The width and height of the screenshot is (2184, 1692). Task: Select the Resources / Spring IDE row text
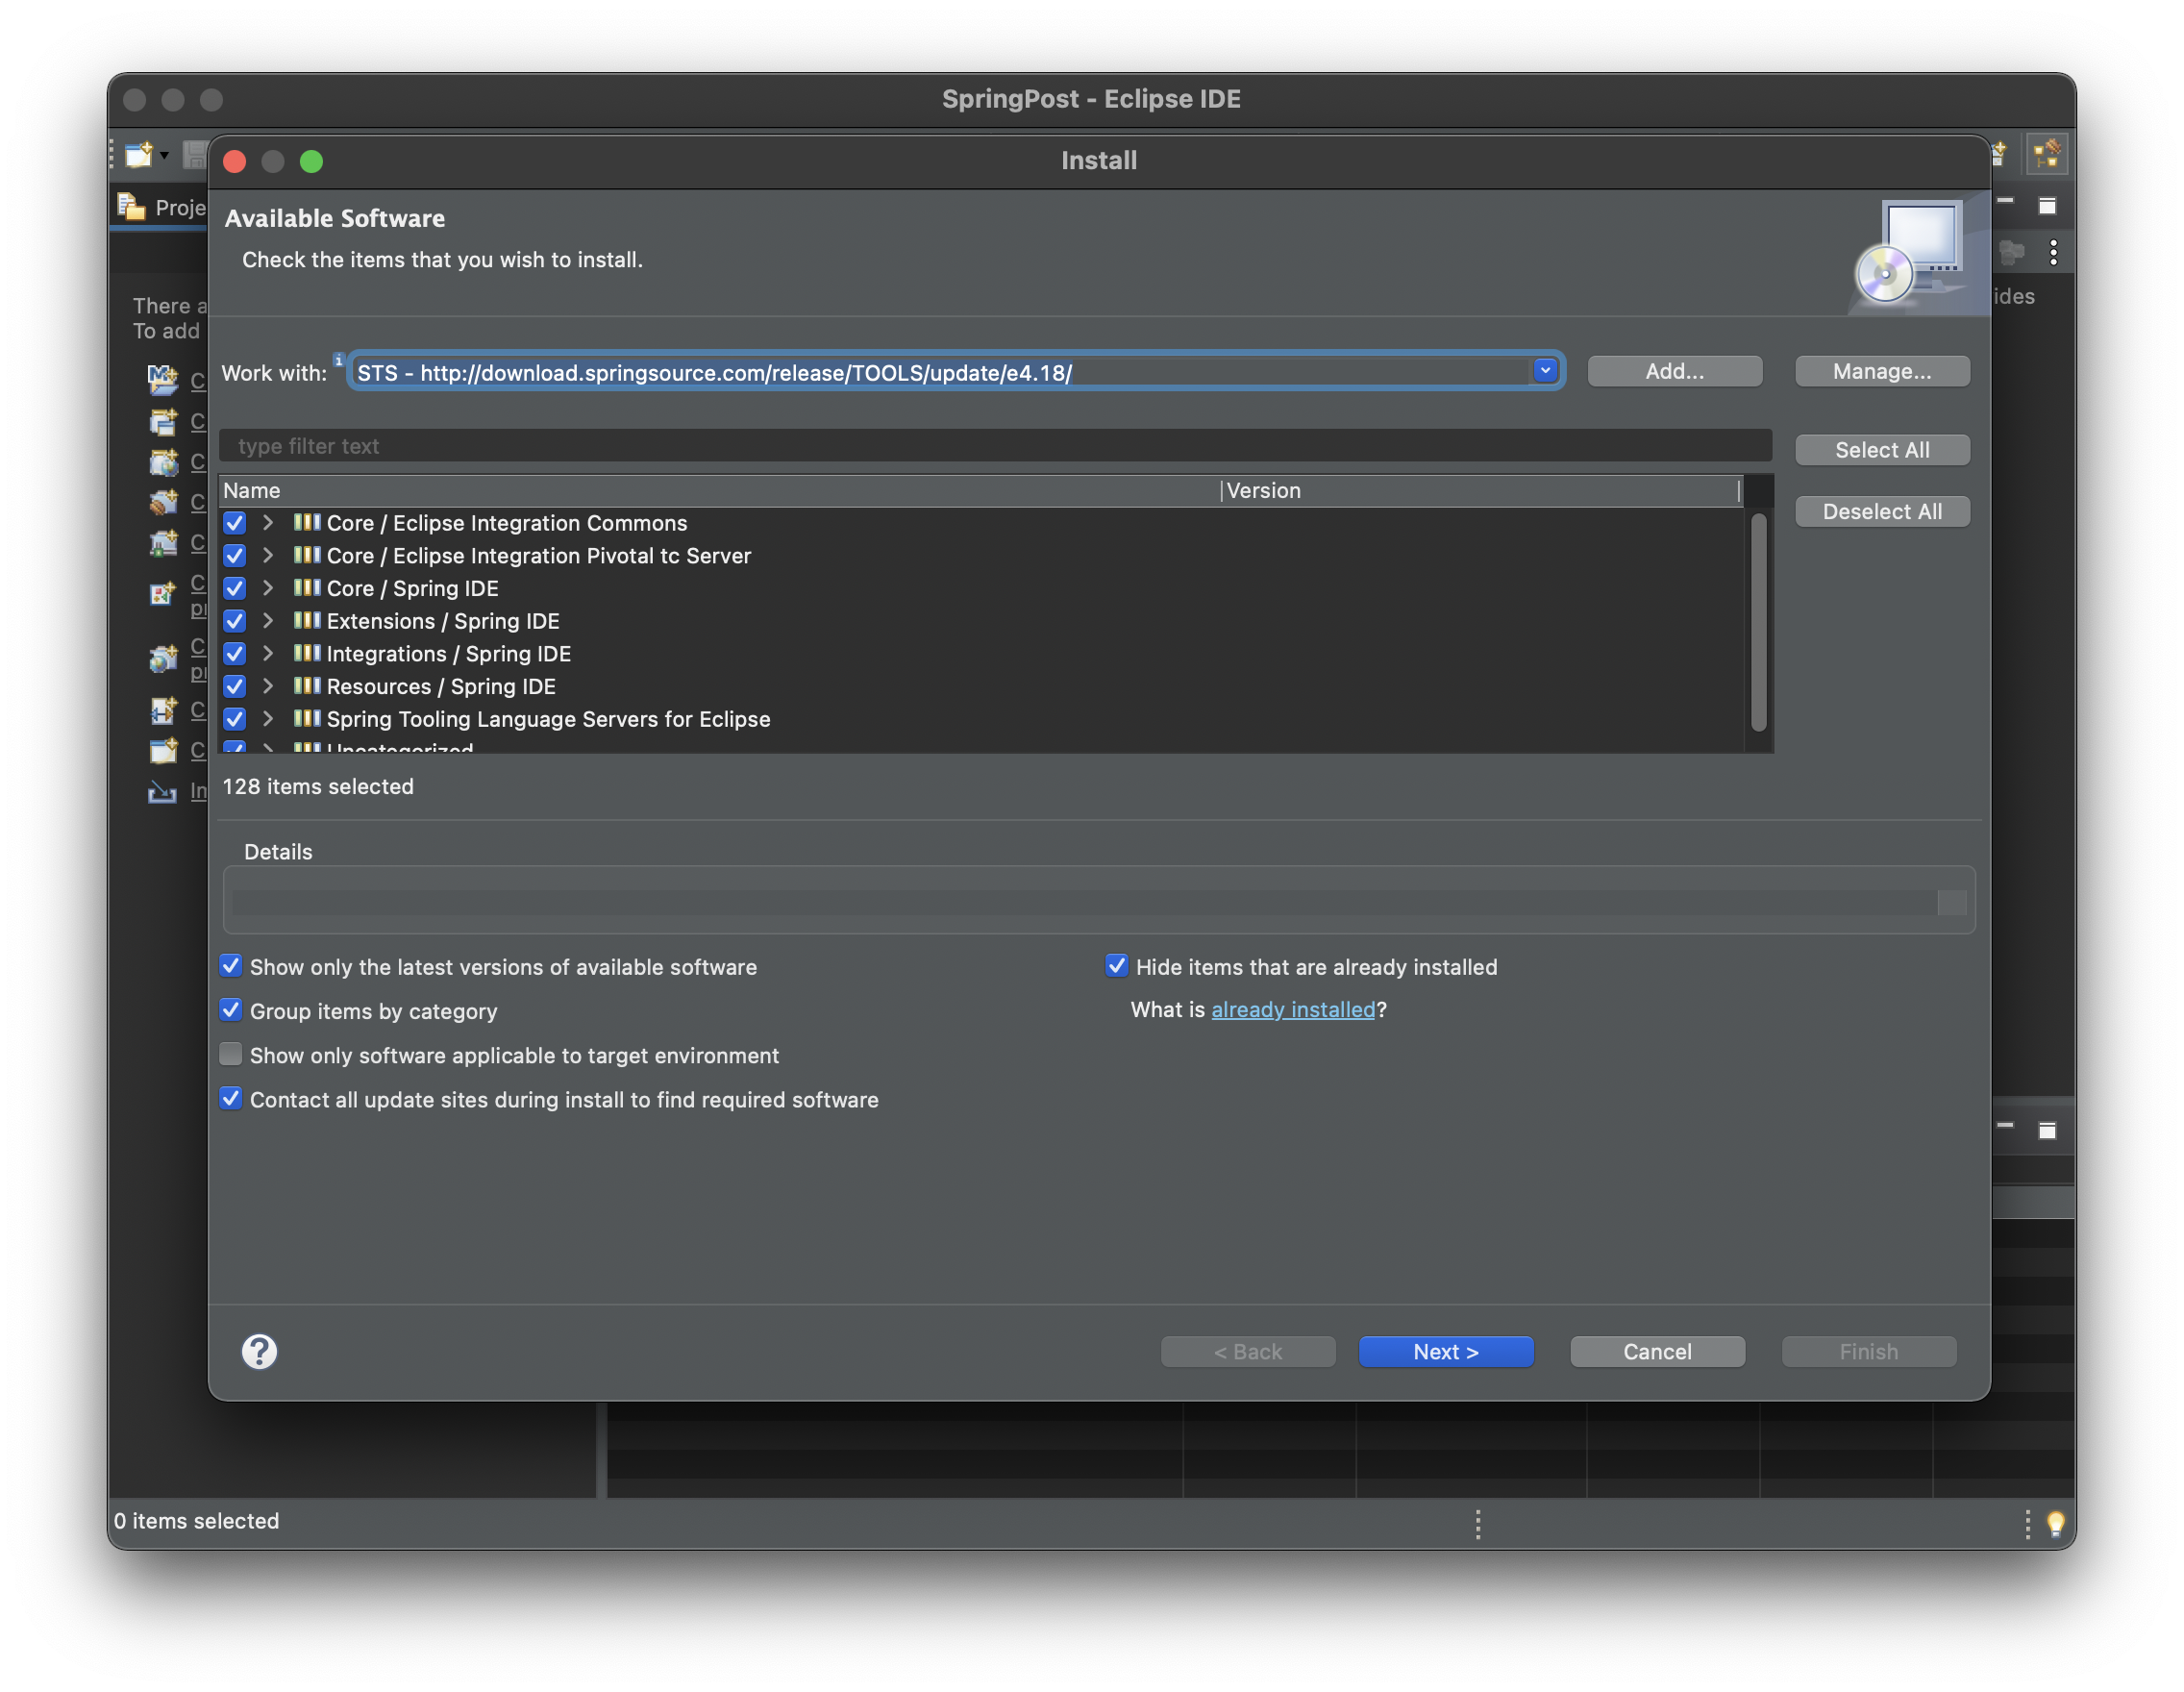pyautogui.click(x=441, y=686)
